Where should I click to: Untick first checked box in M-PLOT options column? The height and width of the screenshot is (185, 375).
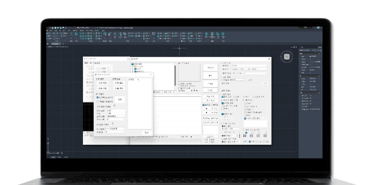click(x=223, y=103)
